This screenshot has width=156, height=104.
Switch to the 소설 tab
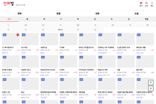[136, 14]
